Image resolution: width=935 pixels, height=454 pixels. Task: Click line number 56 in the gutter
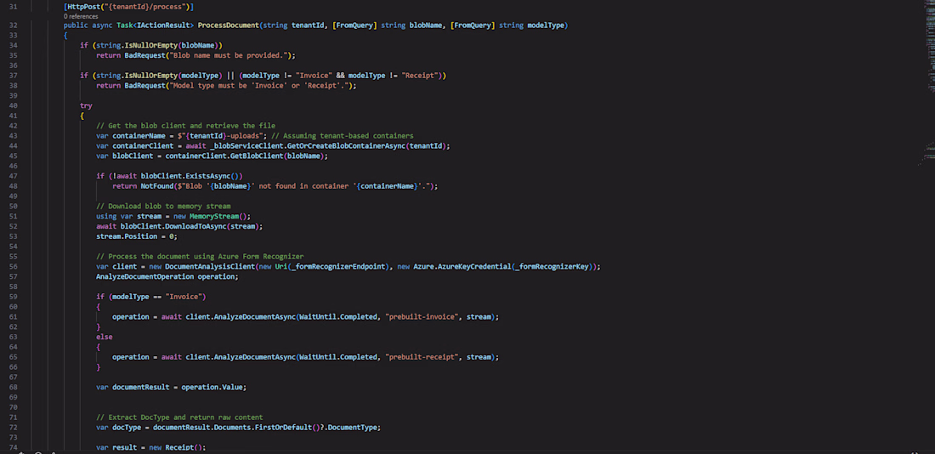coord(13,267)
